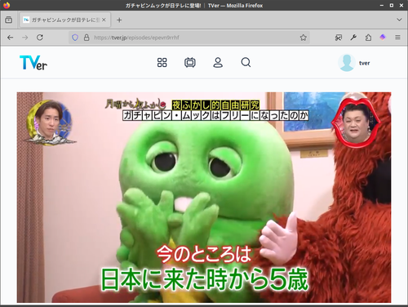This screenshot has height=307, width=408.
Task: Expand the list all tabs chevron
Action: pos(399,20)
